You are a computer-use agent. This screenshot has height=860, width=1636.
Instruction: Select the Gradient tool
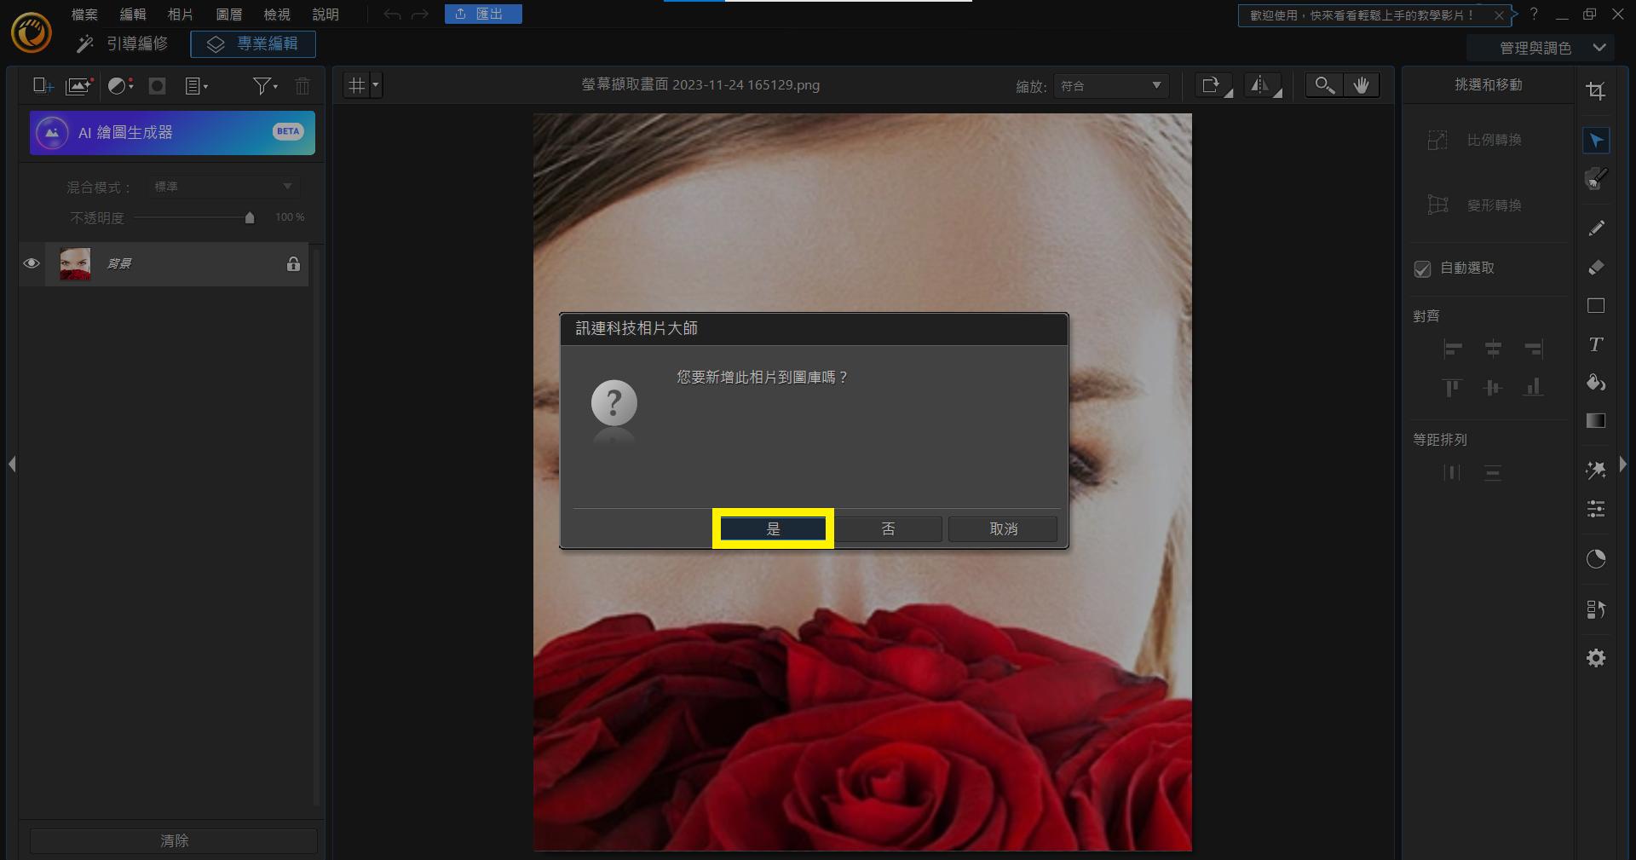coord(1596,419)
